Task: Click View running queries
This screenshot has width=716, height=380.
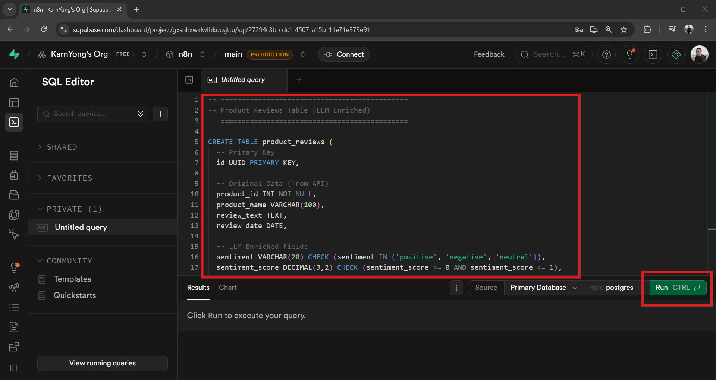Action: [102, 363]
